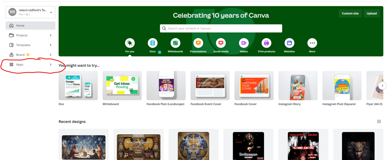The width and height of the screenshot is (388, 160).
Task: Expand the Projects sidebar chevron
Action: 50,35
